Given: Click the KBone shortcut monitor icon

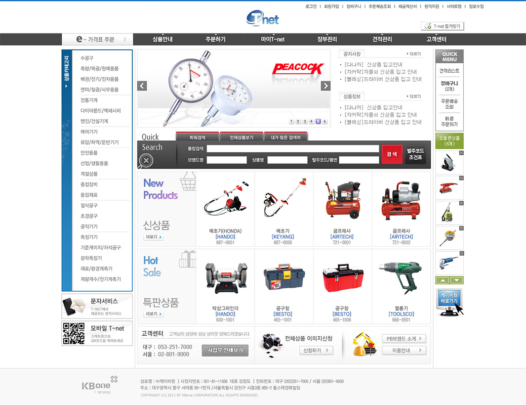Looking at the screenshot, I should tap(449, 302).
